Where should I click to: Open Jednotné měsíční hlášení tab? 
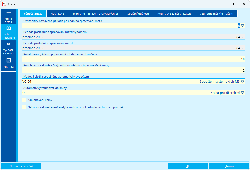point(217,14)
